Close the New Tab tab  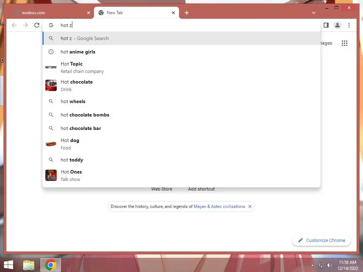[173, 13]
